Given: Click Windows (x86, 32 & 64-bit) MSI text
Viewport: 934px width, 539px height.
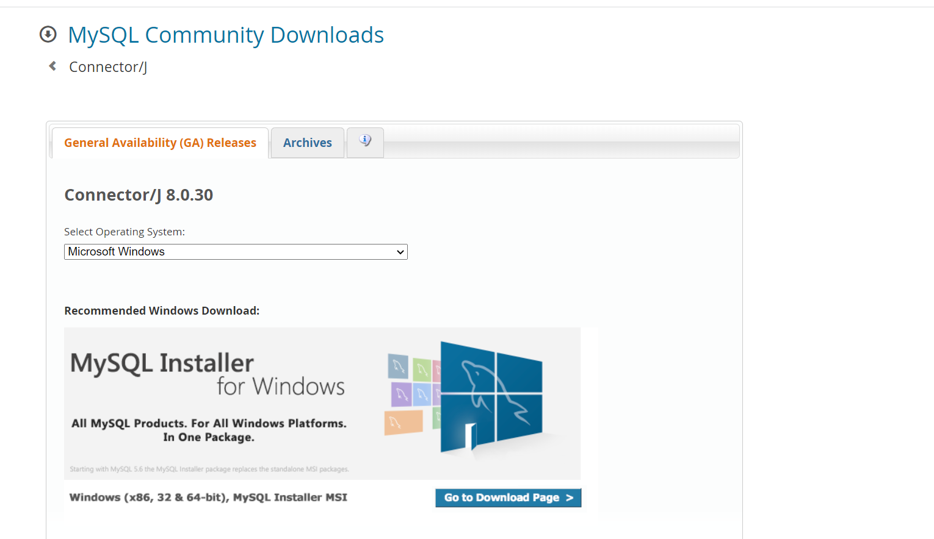Looking at the screenshot, I should click(208, 498).
